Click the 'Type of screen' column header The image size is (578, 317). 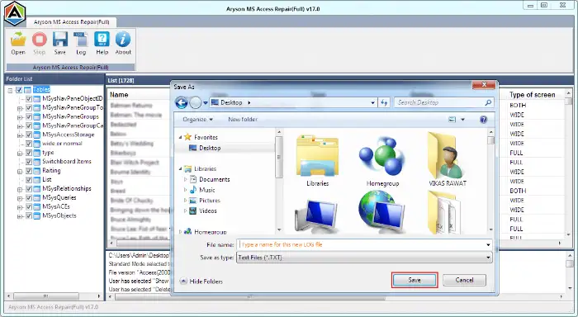tap(532, 95)
